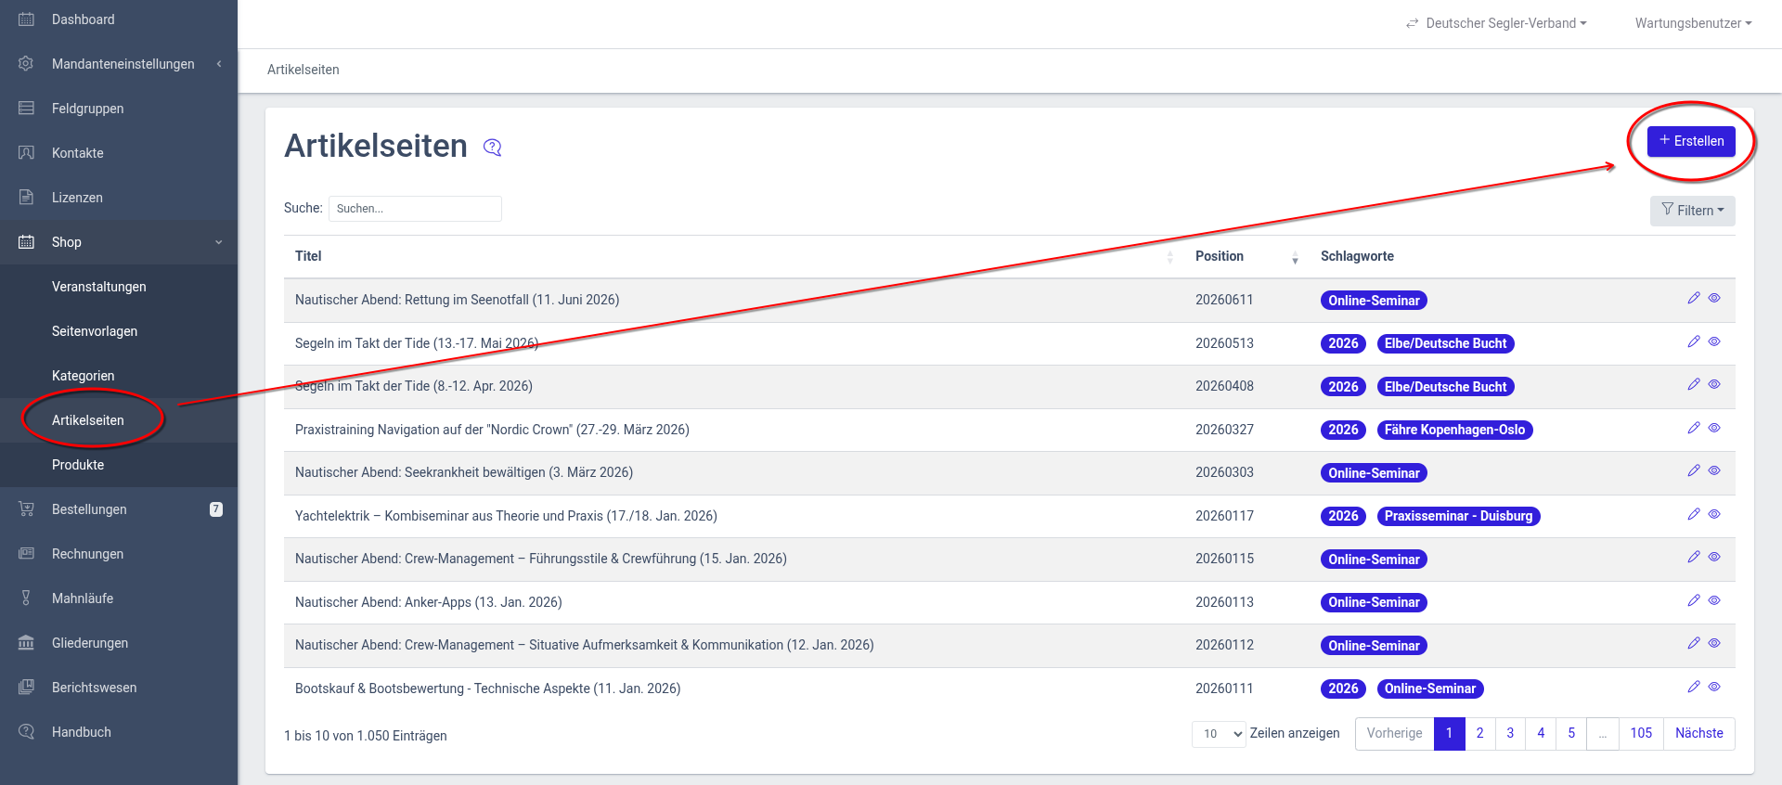This screenshot has width=1782, height=785.
Task: Click the eye icon for Seekrankheit bewältigen row
Action: 1714,470
